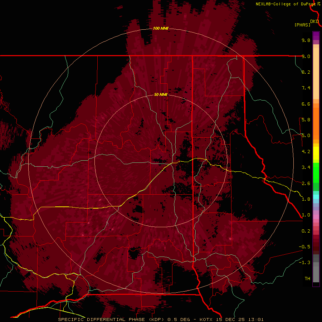Click the -1.3 scale value
Image resolution: width=322 pixels, height=322 pixels.
point(304,263)
